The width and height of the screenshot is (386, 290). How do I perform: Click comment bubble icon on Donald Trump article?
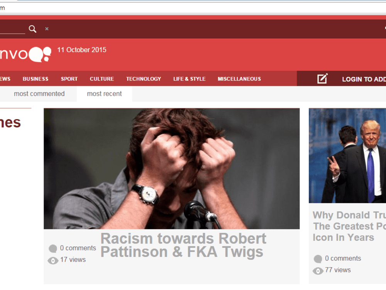318,259
